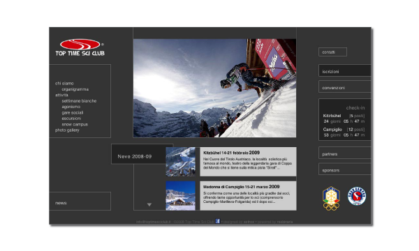This screenshot has width=419, height=251.
Task: Click the contatti button
Action: point(332,52)
